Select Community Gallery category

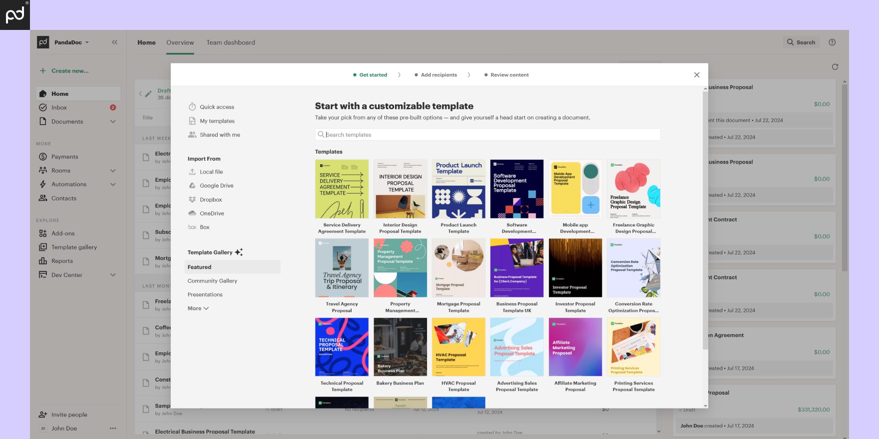tap(212, 281)
